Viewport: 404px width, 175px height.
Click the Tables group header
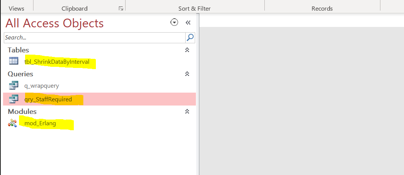18,50
